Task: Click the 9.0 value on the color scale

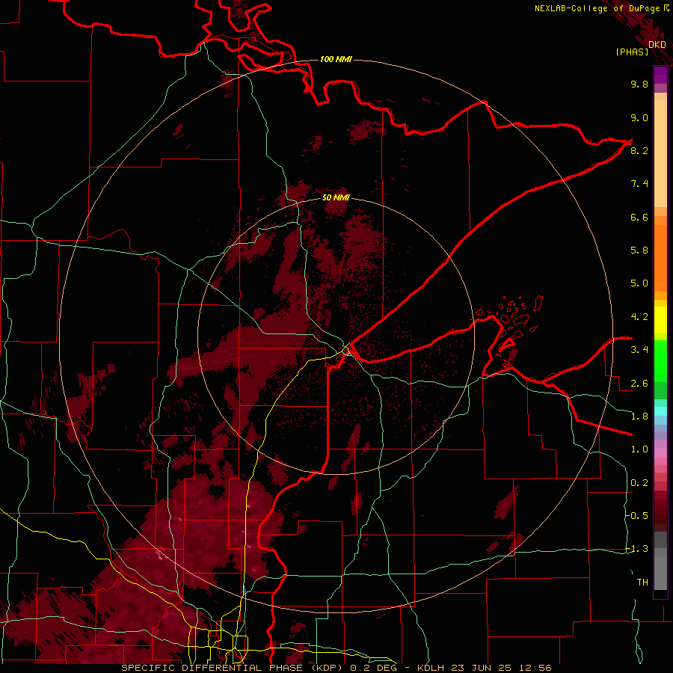Action: click(x=639, y=117)
